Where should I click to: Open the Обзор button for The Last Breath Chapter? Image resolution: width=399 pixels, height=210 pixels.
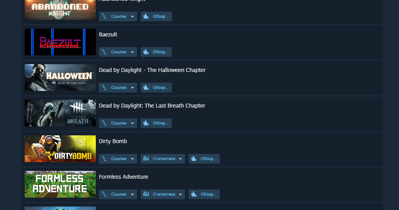tap(156, 123)
